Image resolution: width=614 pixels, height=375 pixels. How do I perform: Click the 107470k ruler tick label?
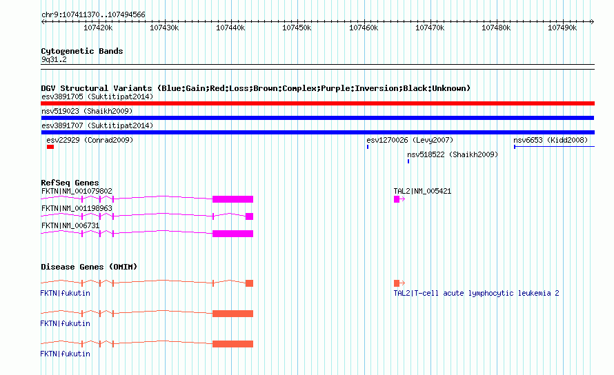[430, 28]
